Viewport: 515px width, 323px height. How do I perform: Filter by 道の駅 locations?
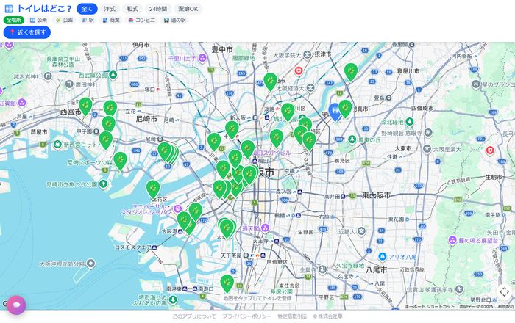click(175, 20)
